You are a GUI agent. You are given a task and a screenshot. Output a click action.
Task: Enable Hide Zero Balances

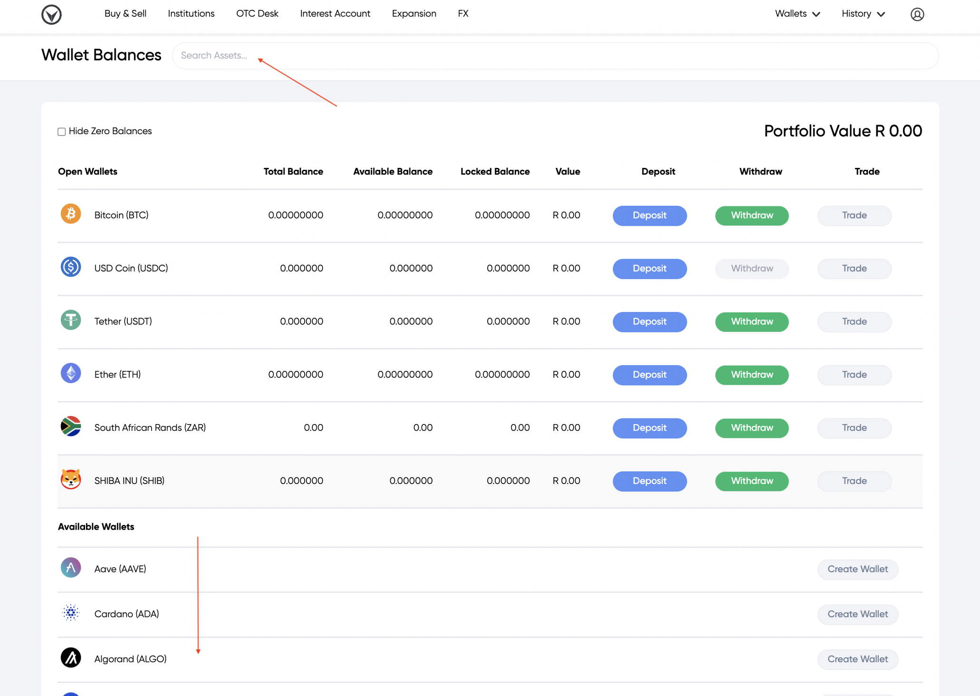click(x=61, y=131)
